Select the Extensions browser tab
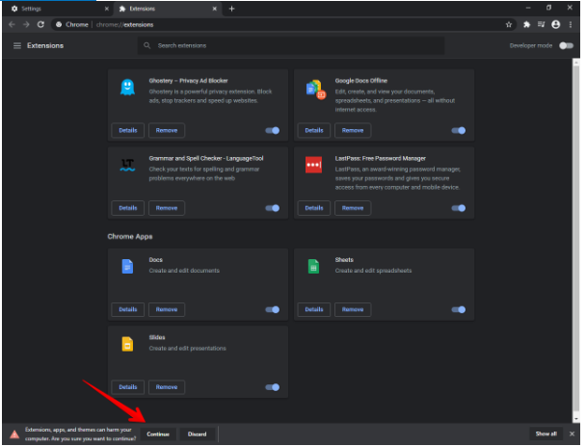The image size is (586, 446). [168, 9]
